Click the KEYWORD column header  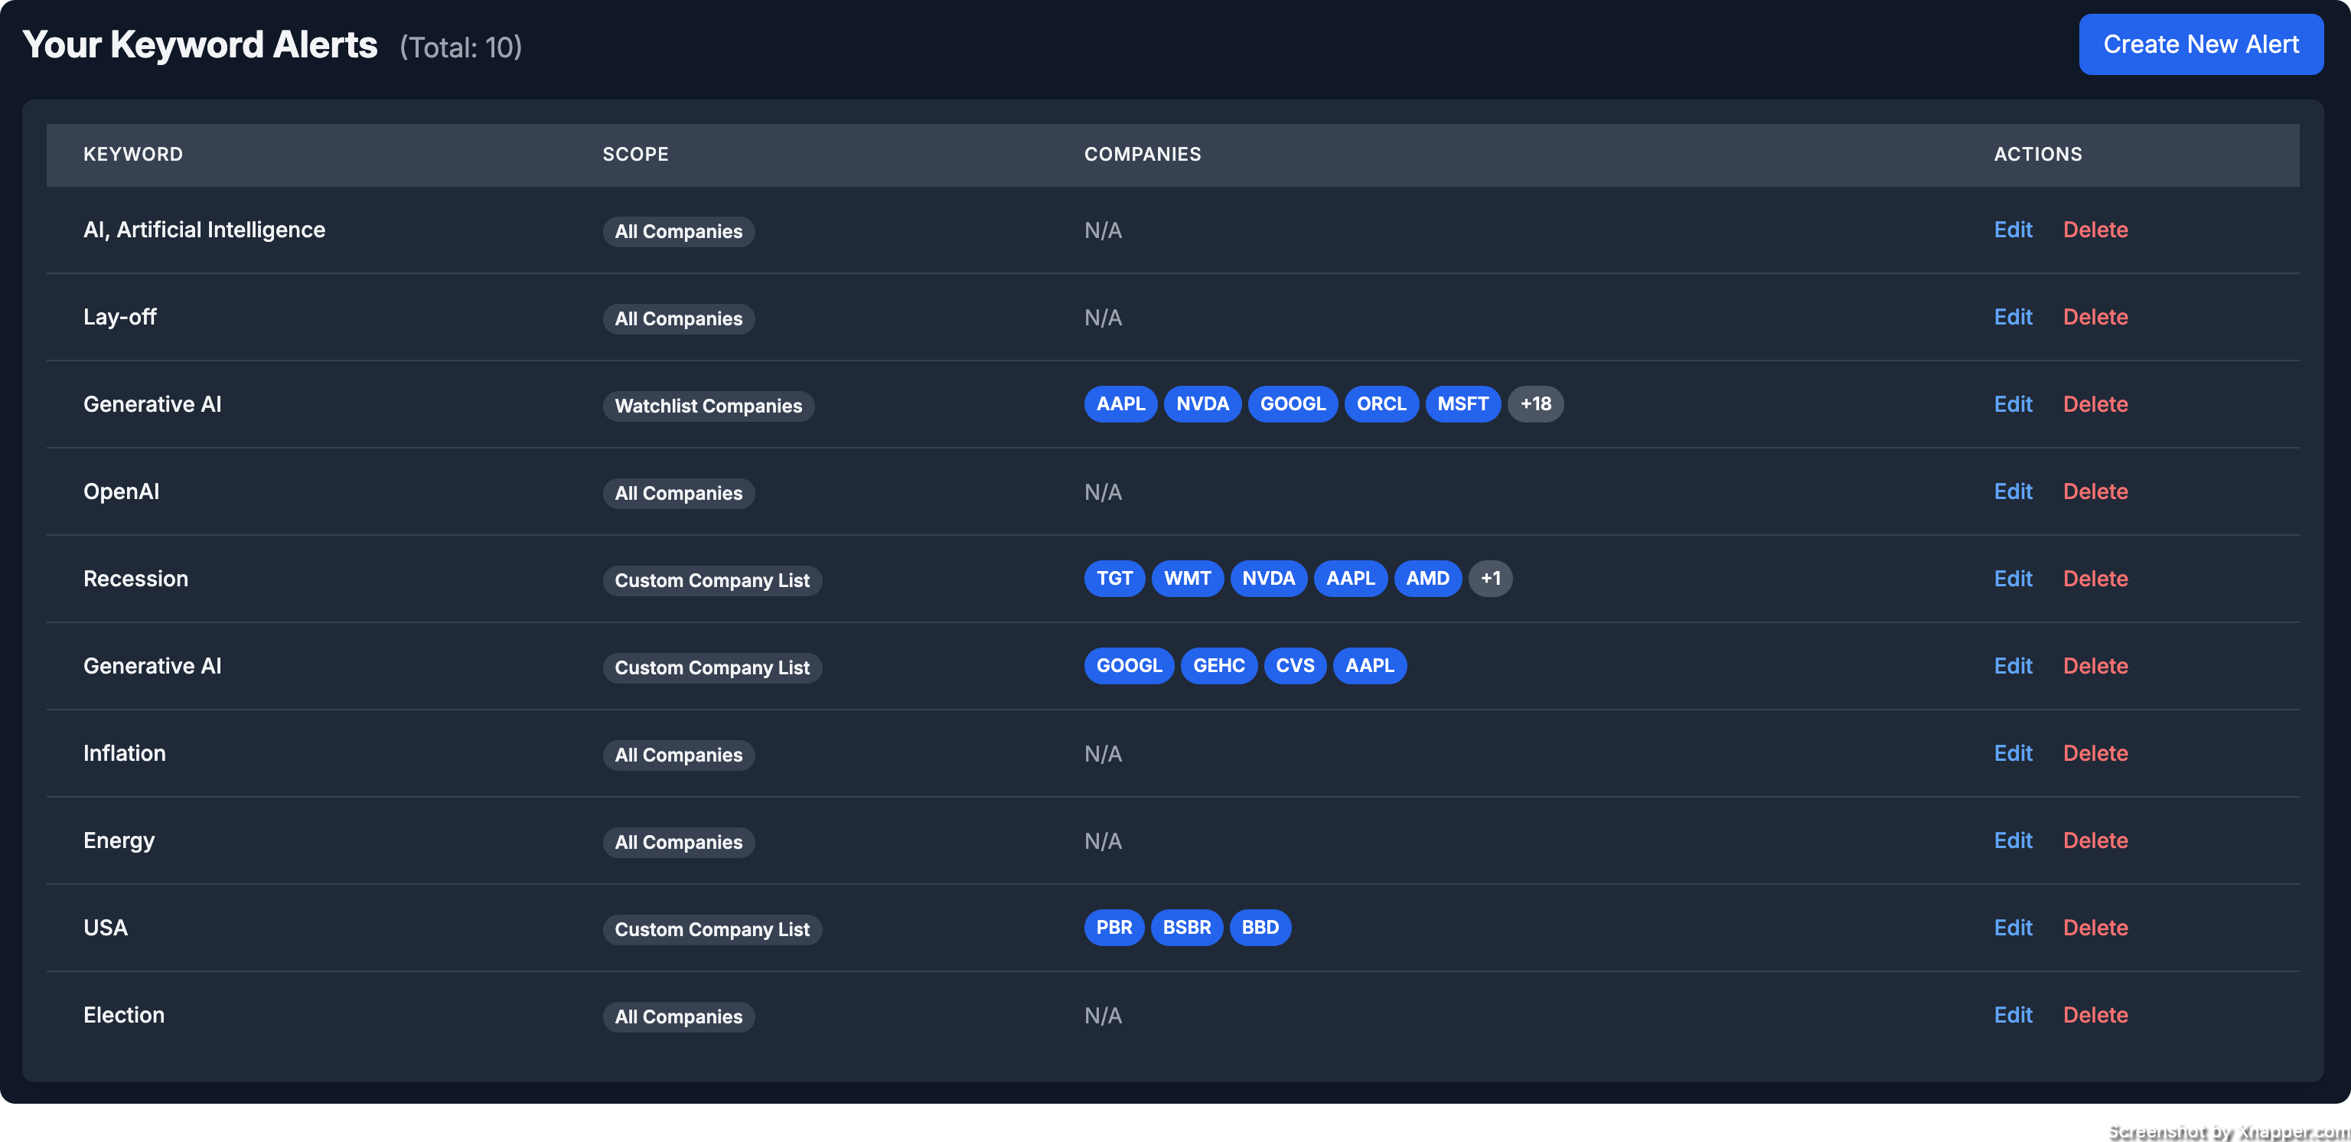tap(133, 155)
